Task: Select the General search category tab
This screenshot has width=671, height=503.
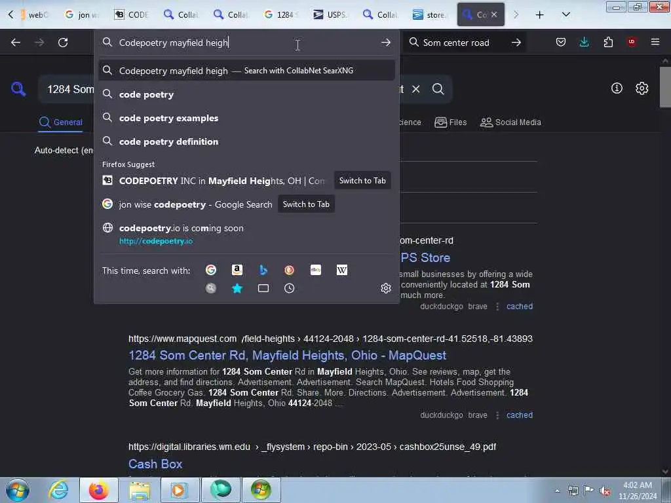Action: coord(60,122)
